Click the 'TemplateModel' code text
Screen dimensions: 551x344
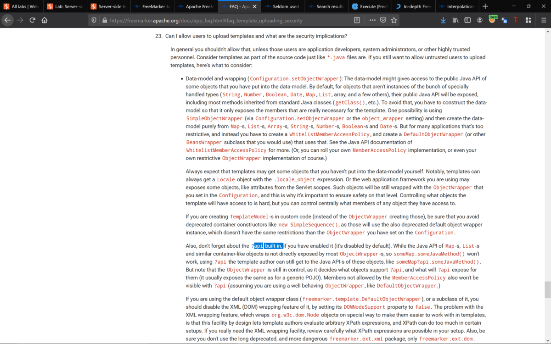[x=249, y=216]
